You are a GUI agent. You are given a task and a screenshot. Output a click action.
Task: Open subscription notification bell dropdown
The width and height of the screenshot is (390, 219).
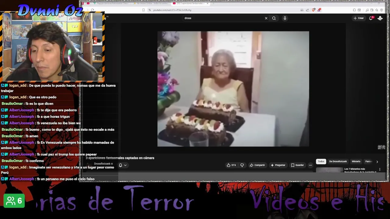[122, 165]
